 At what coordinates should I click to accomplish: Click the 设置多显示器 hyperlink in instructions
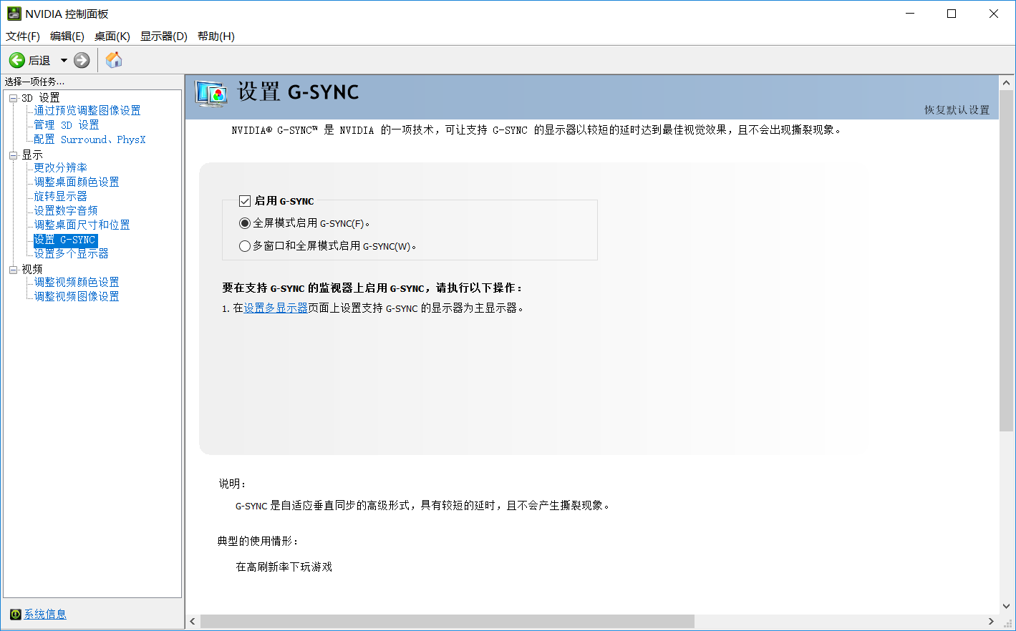[x=276, y=308]
